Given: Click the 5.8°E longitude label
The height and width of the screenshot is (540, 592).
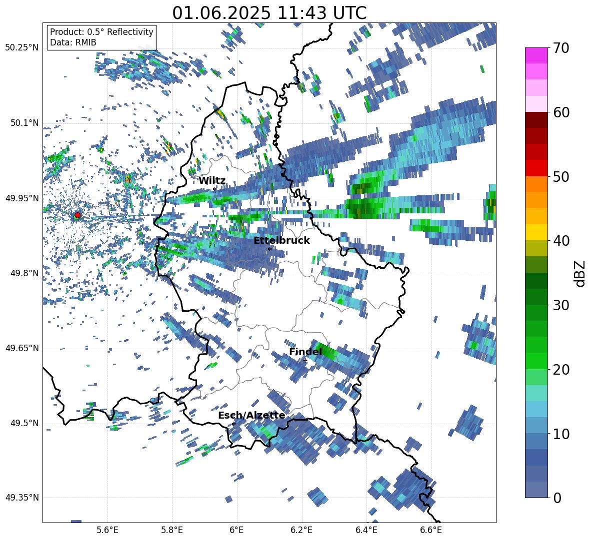Looking at the screenshot, I should coord(172,530).
